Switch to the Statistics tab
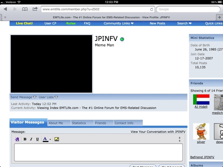The height and width of the screenshot is (167, 223). [79, 123]
